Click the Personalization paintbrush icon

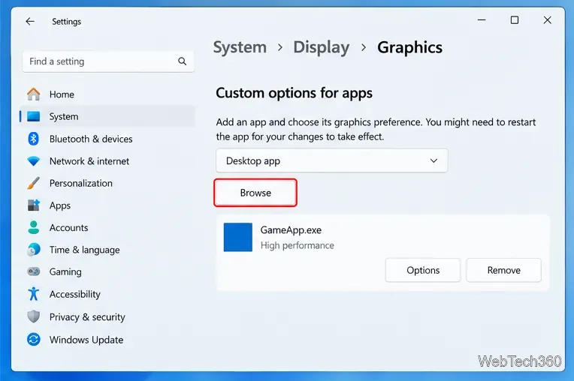34,183
